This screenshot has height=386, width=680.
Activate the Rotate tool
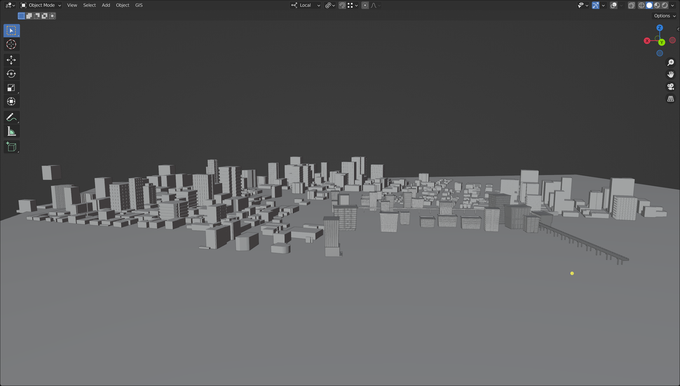pyautogui.click(x=11, y=74)
